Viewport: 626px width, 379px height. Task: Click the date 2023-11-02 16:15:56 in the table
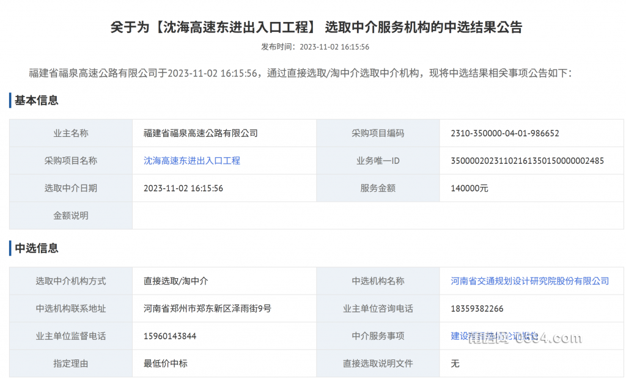click(x=183, y=188)
